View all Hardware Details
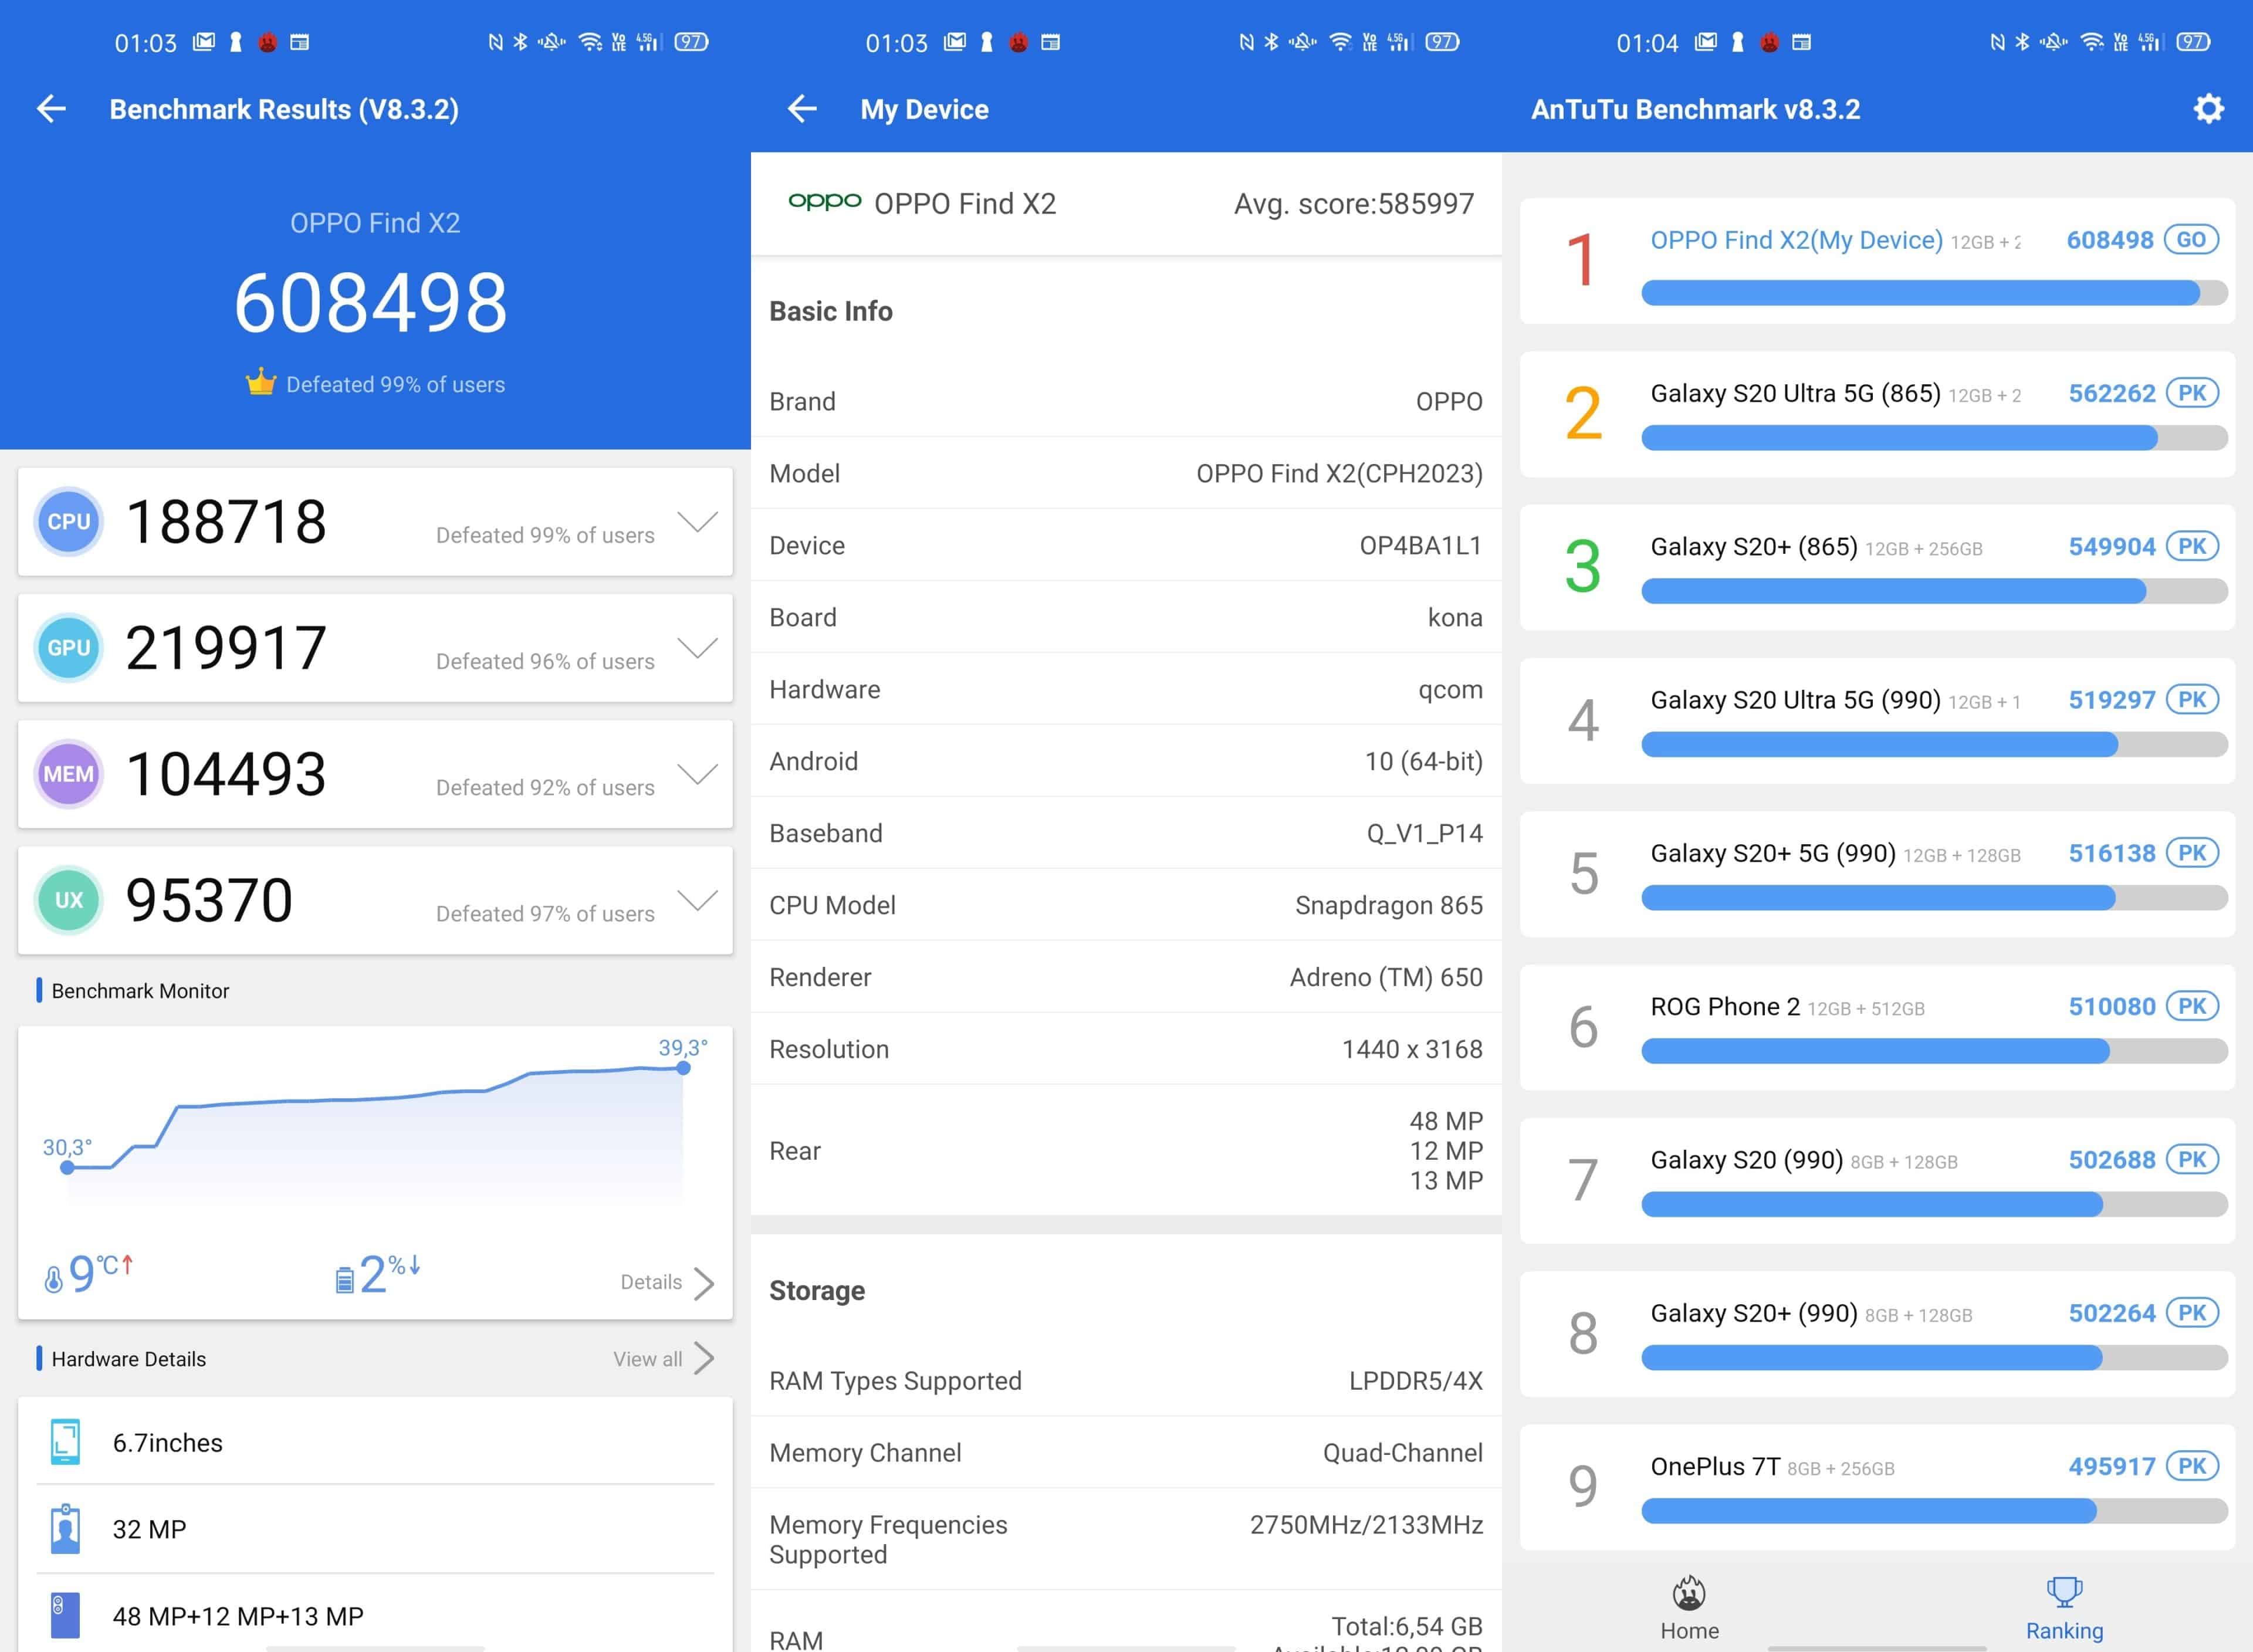Image resolution: width=2253 pixels, height=1652 pixels. point(664,1359)
